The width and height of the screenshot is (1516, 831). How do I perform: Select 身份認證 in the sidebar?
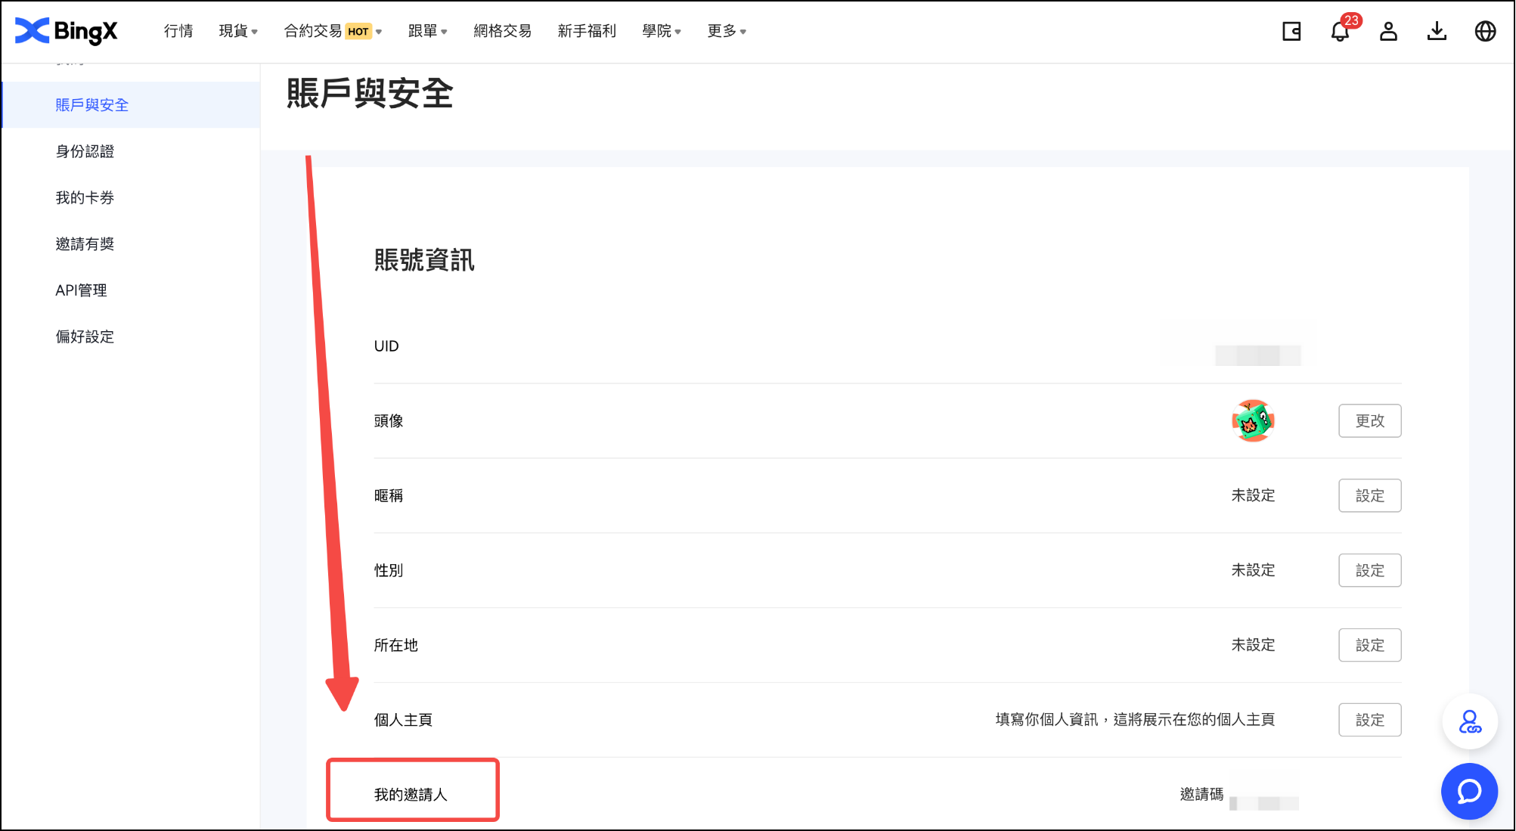pyautogui.click(x=85, y=151)
